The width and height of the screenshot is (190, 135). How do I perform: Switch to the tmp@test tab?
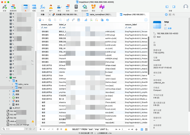(x=133, y=15)
